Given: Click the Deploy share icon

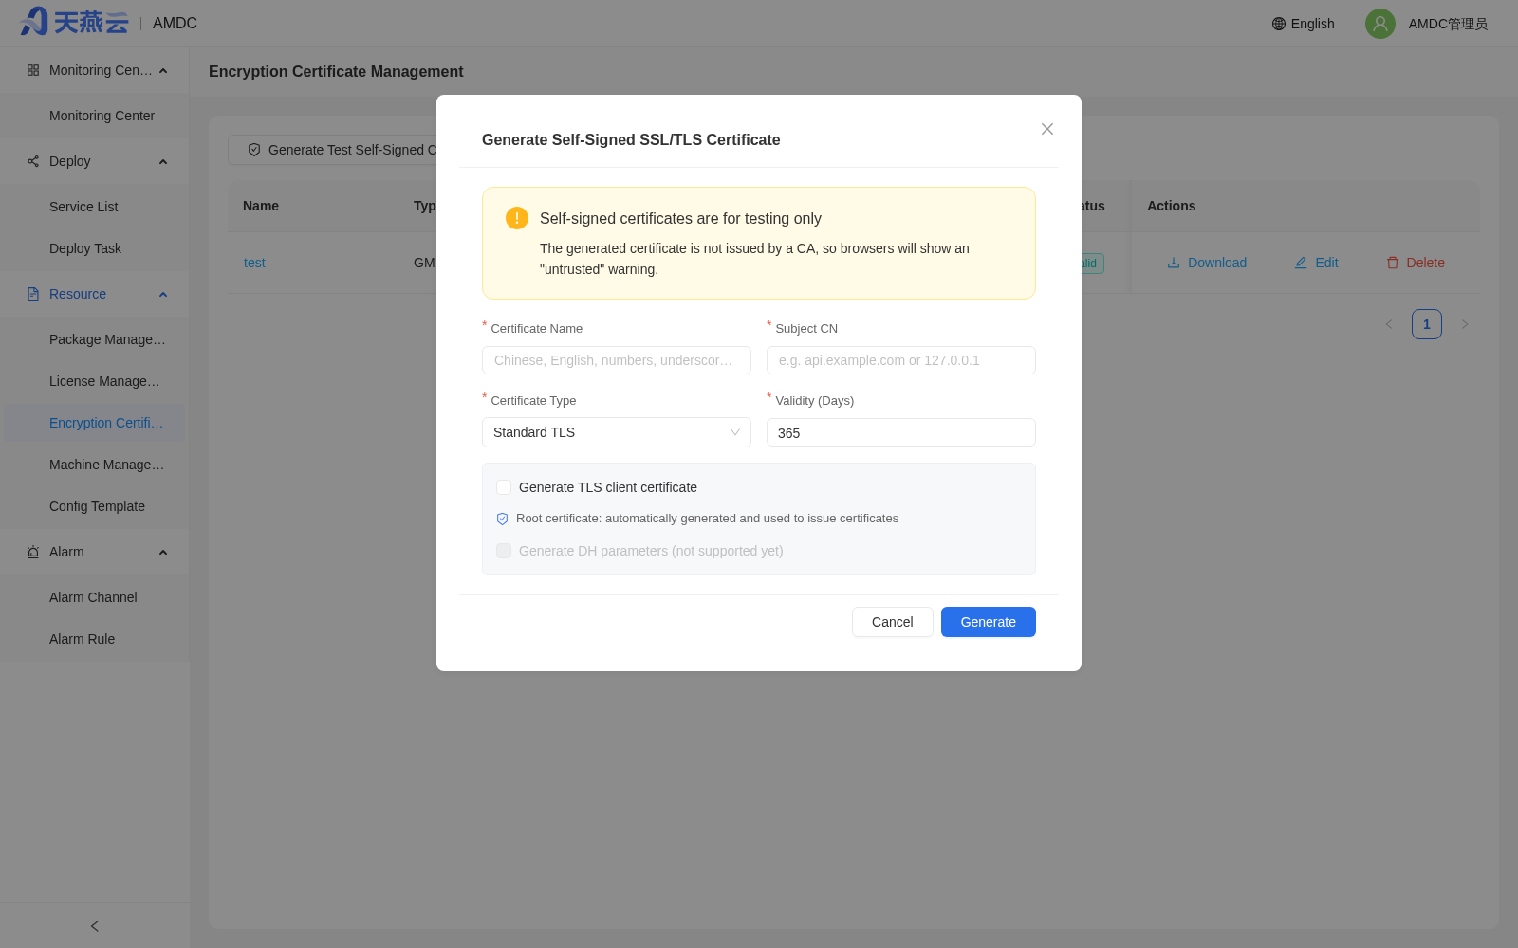Looking at the screenshot, I should point(33,161).
